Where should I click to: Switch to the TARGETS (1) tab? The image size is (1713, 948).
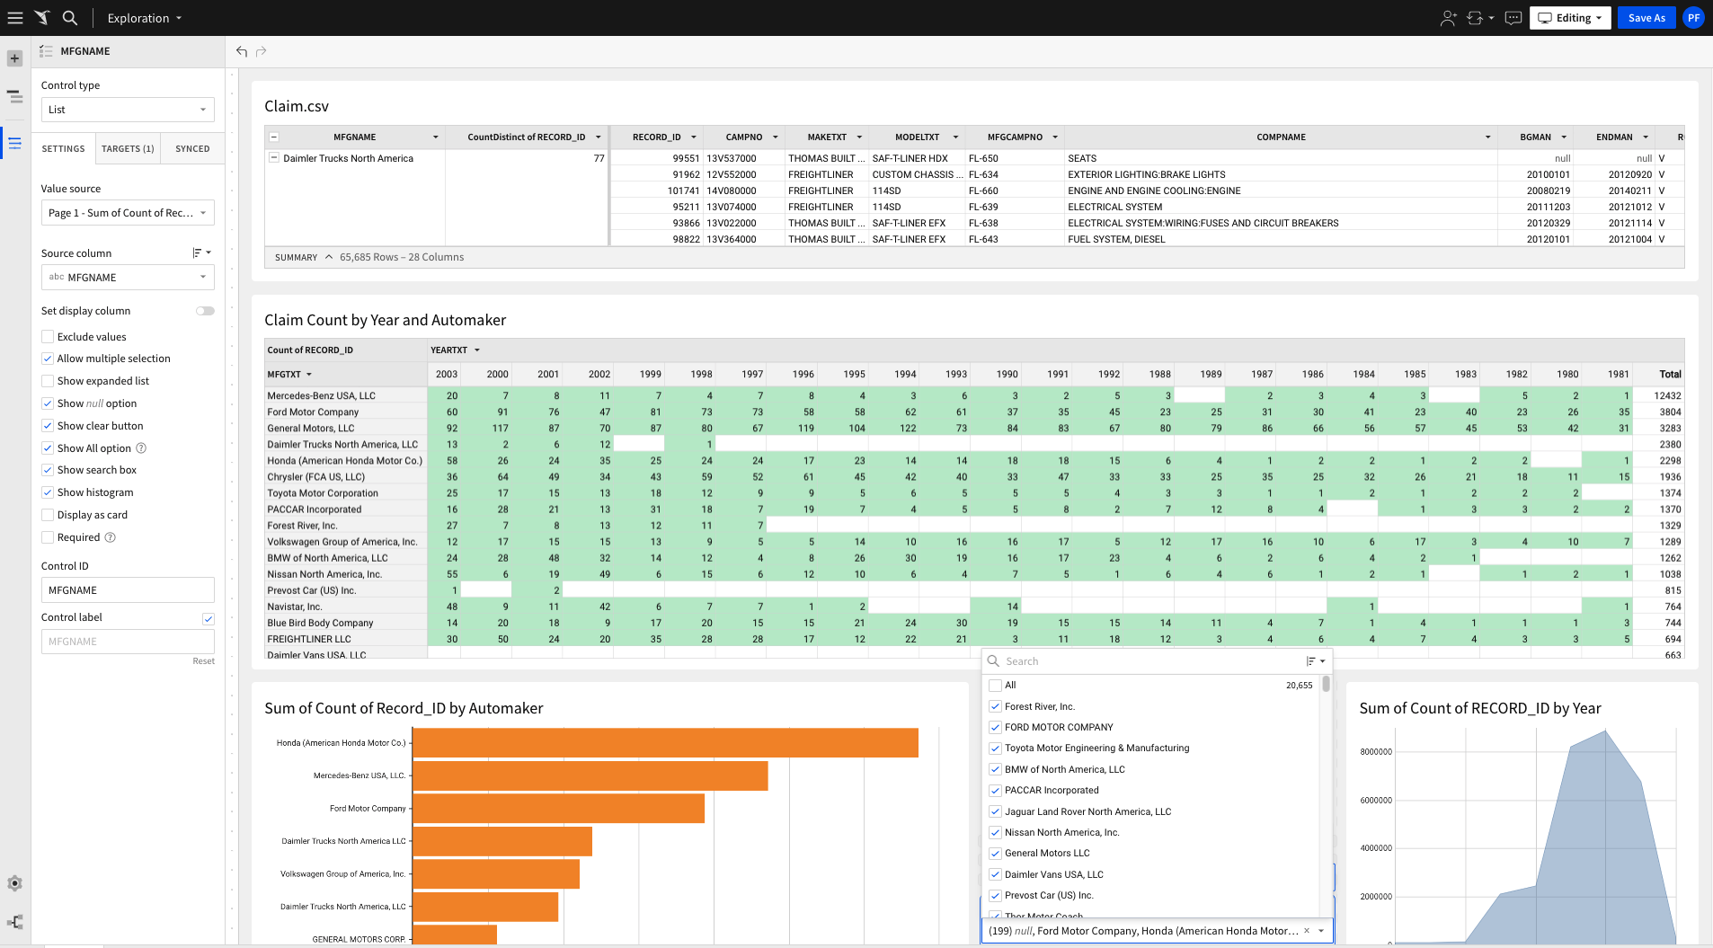coord(128,149)
